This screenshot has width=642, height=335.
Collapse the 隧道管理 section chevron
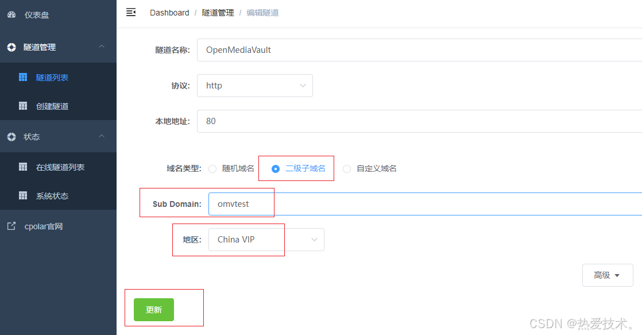point(102,47)
